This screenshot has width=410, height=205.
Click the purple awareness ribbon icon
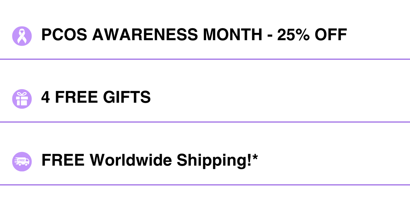pos(22,36)
